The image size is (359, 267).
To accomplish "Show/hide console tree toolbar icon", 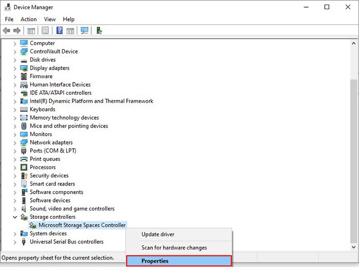I will pos(31,30).
